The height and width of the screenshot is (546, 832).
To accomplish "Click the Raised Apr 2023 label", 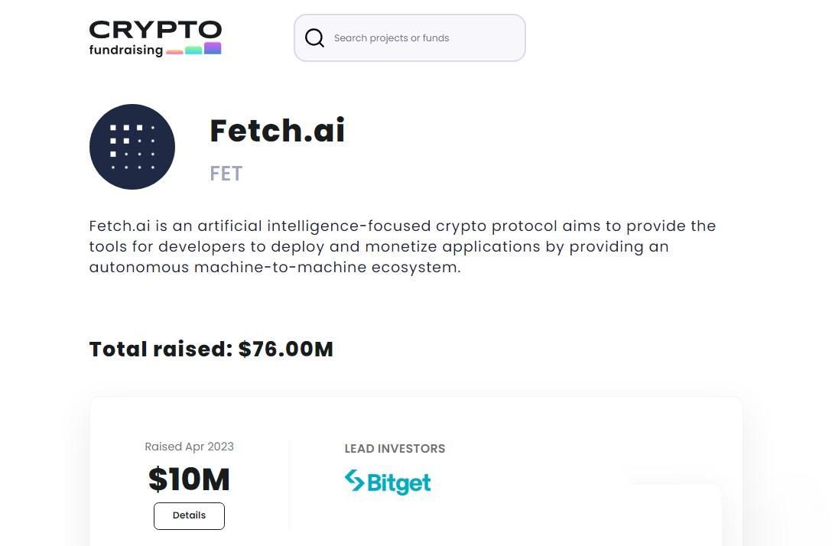I will (189, 447).
